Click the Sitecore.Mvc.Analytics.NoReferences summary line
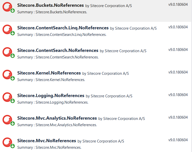This screenshot has width=192, height=152. pos(57,125)
